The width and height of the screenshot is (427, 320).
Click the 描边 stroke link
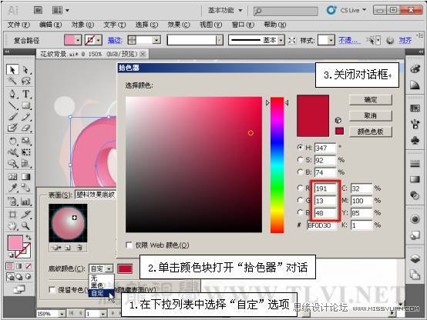(114, 40)
